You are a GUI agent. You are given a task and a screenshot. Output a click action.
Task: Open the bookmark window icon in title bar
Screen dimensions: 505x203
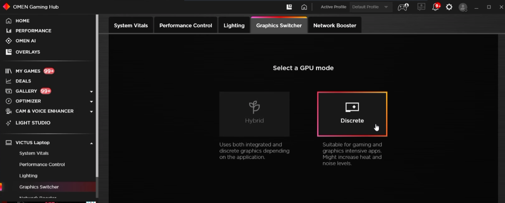pos(289,7)
